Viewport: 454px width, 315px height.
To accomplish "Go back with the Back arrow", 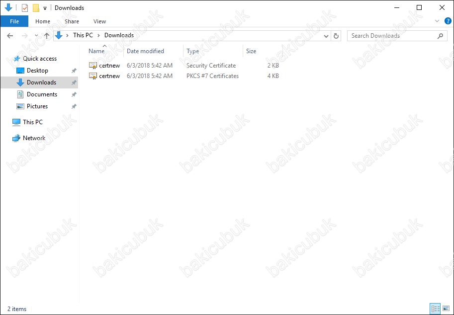I will click(x=10, y=36).
